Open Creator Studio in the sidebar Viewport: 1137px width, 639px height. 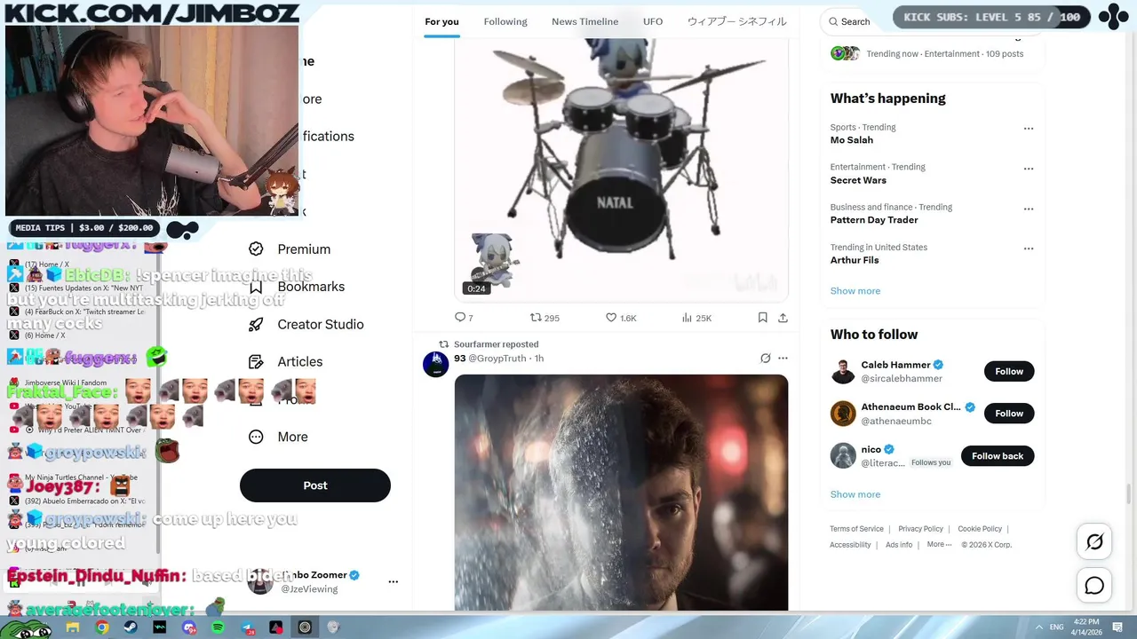(306, 324)
